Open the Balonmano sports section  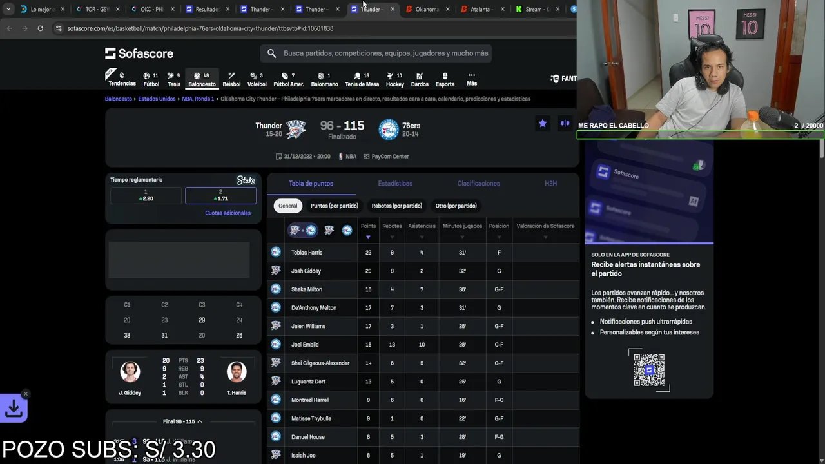(x=324, y=79)
